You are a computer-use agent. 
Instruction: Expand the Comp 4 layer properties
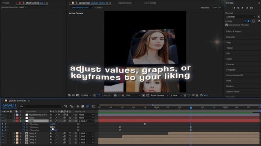tap(15, 133)
